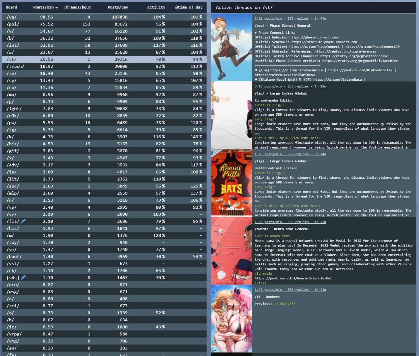Open the 1.47 posts/min thread stats link
Viewport: 419px width, 356px height.
[x=290, y=290]
